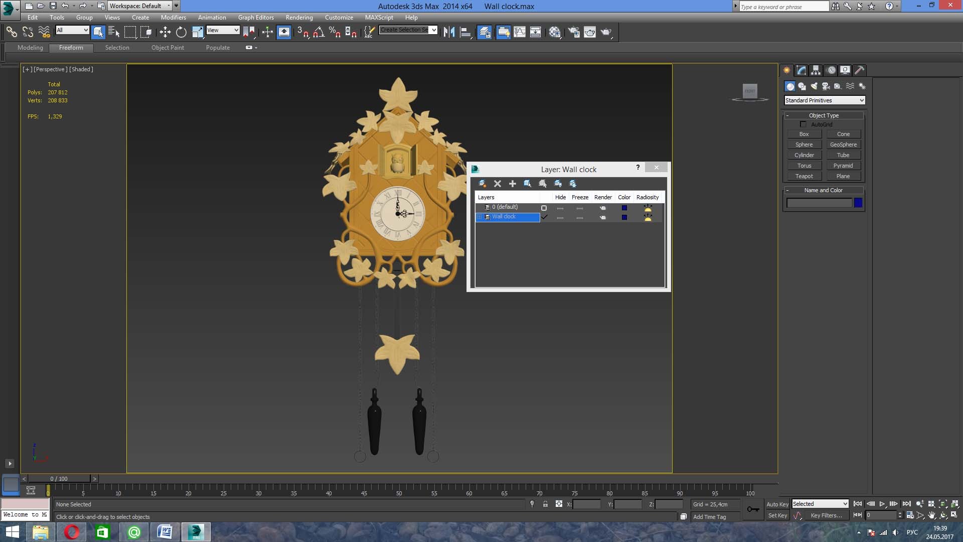Click the GeoSphere object type button

click(843, 145)
